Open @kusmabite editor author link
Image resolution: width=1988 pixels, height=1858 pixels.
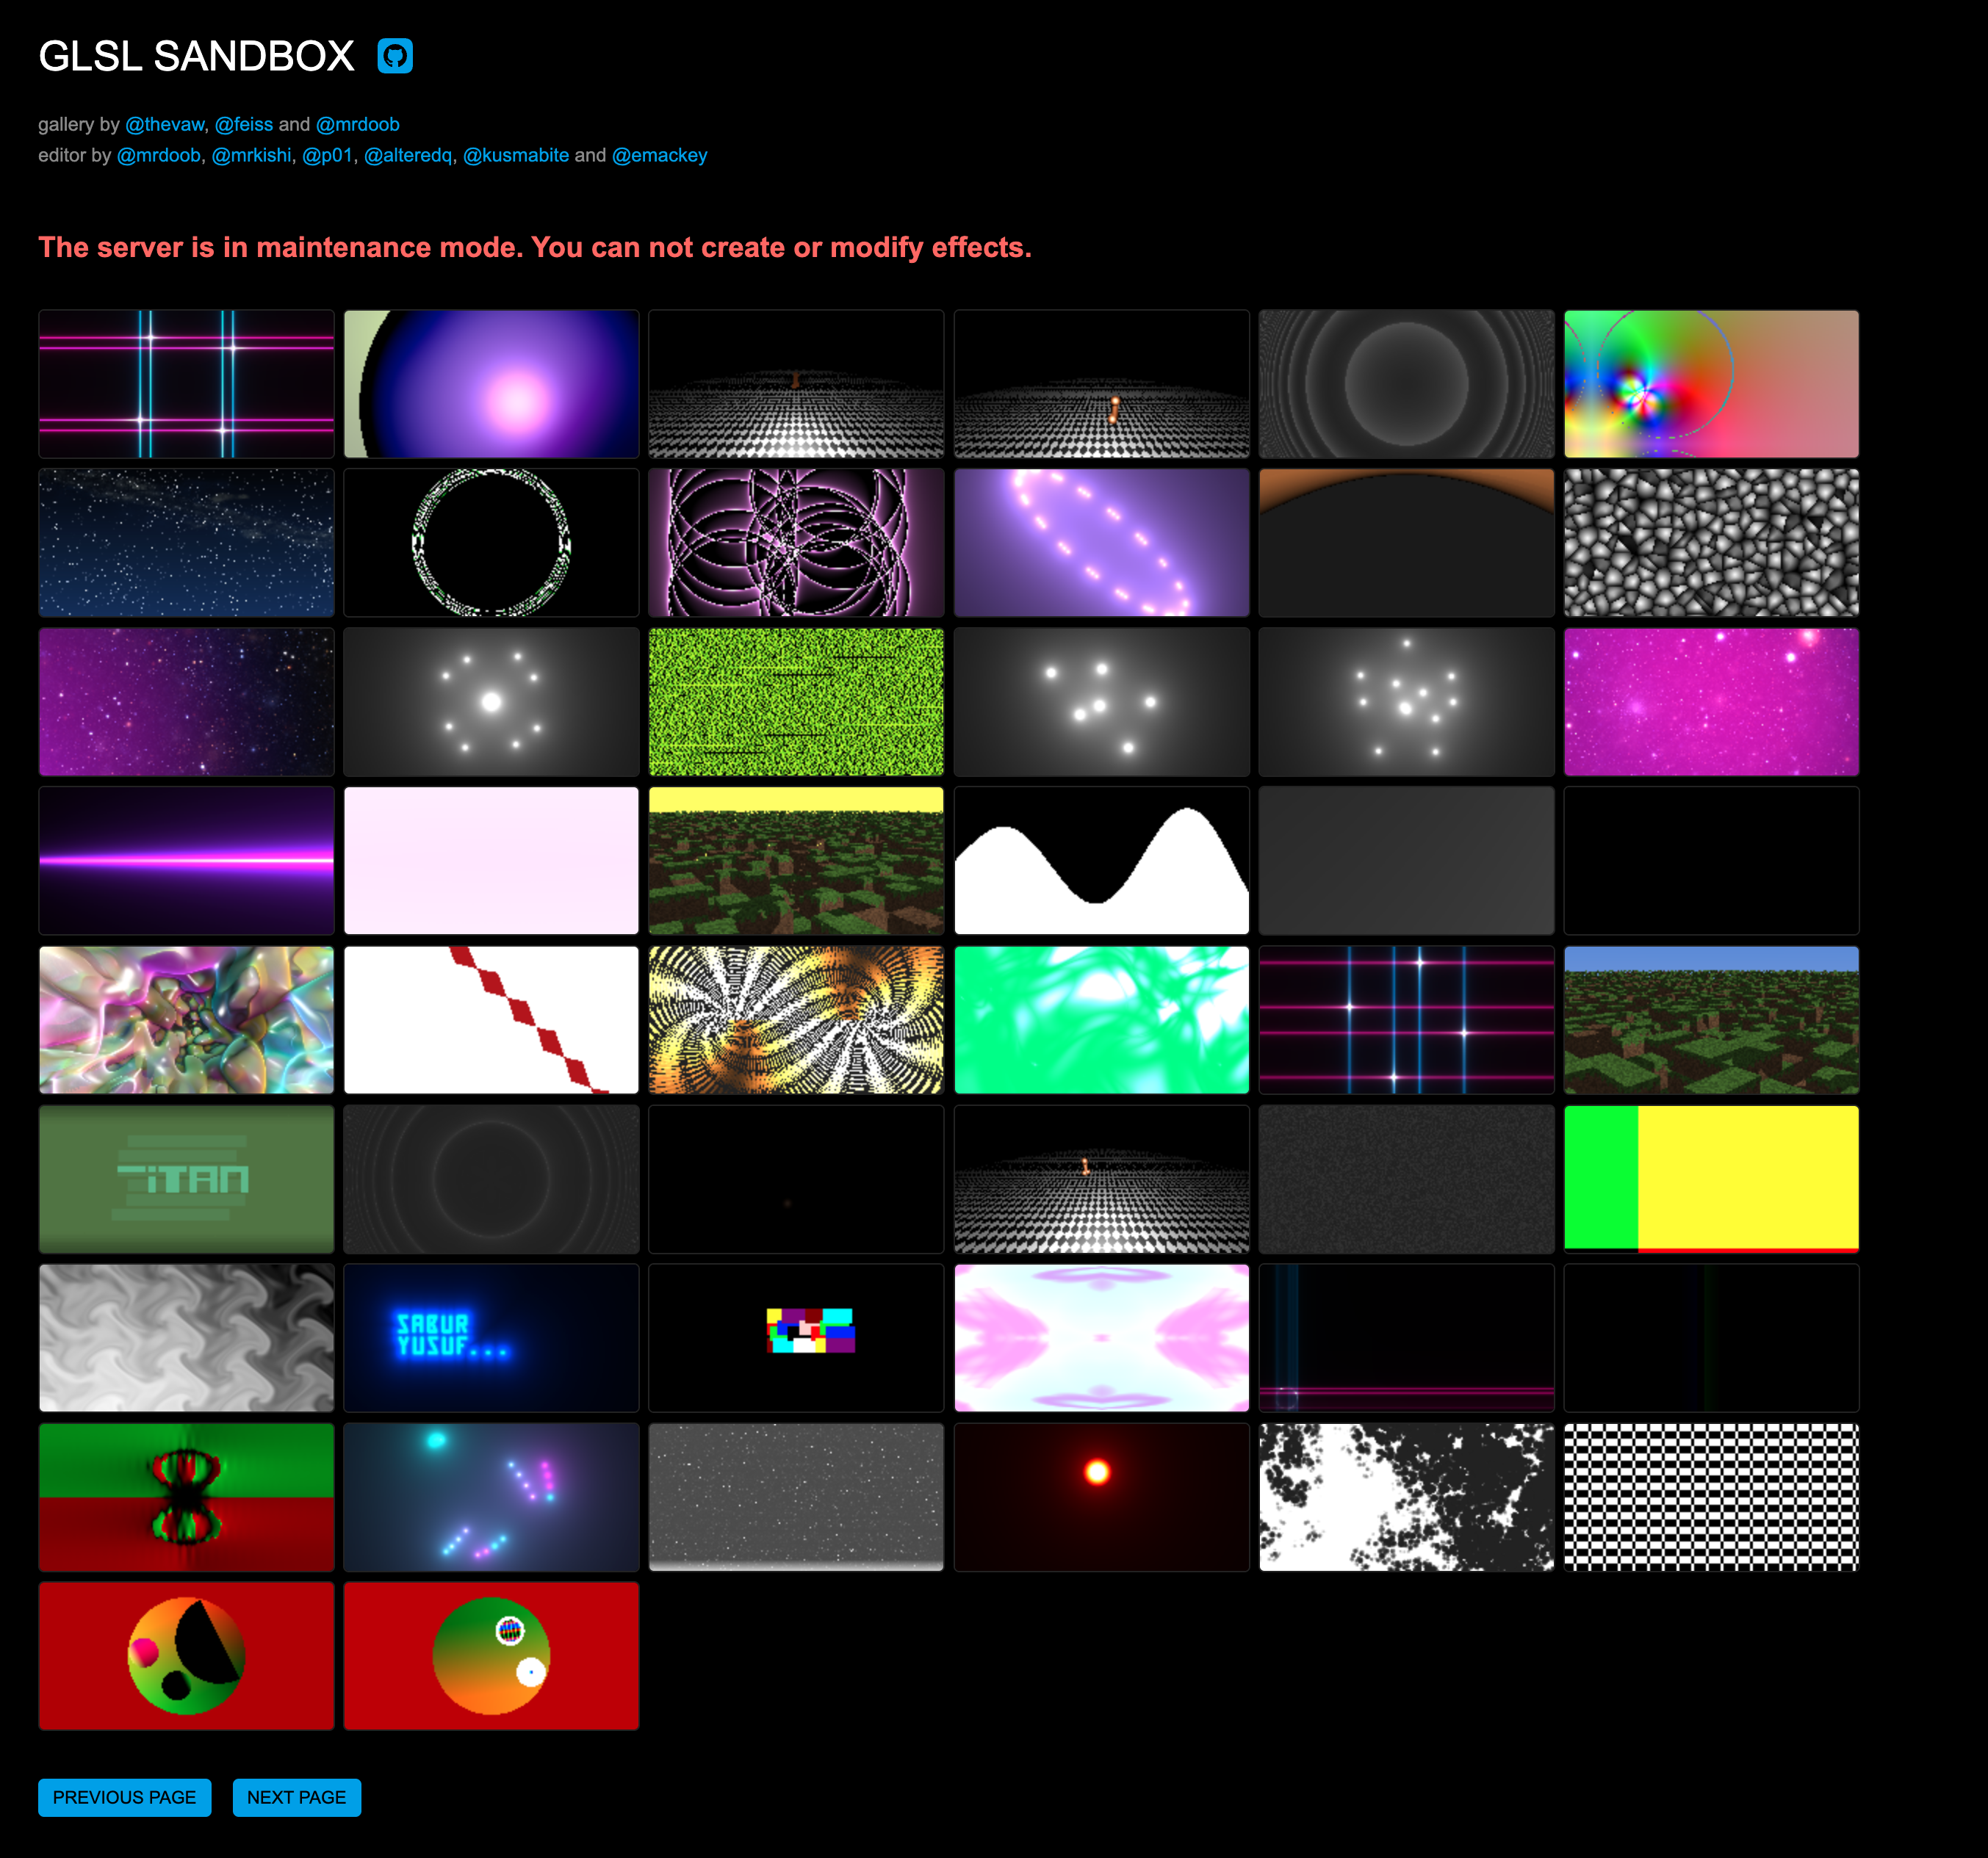pyautogui.click(x=516, y=155)
